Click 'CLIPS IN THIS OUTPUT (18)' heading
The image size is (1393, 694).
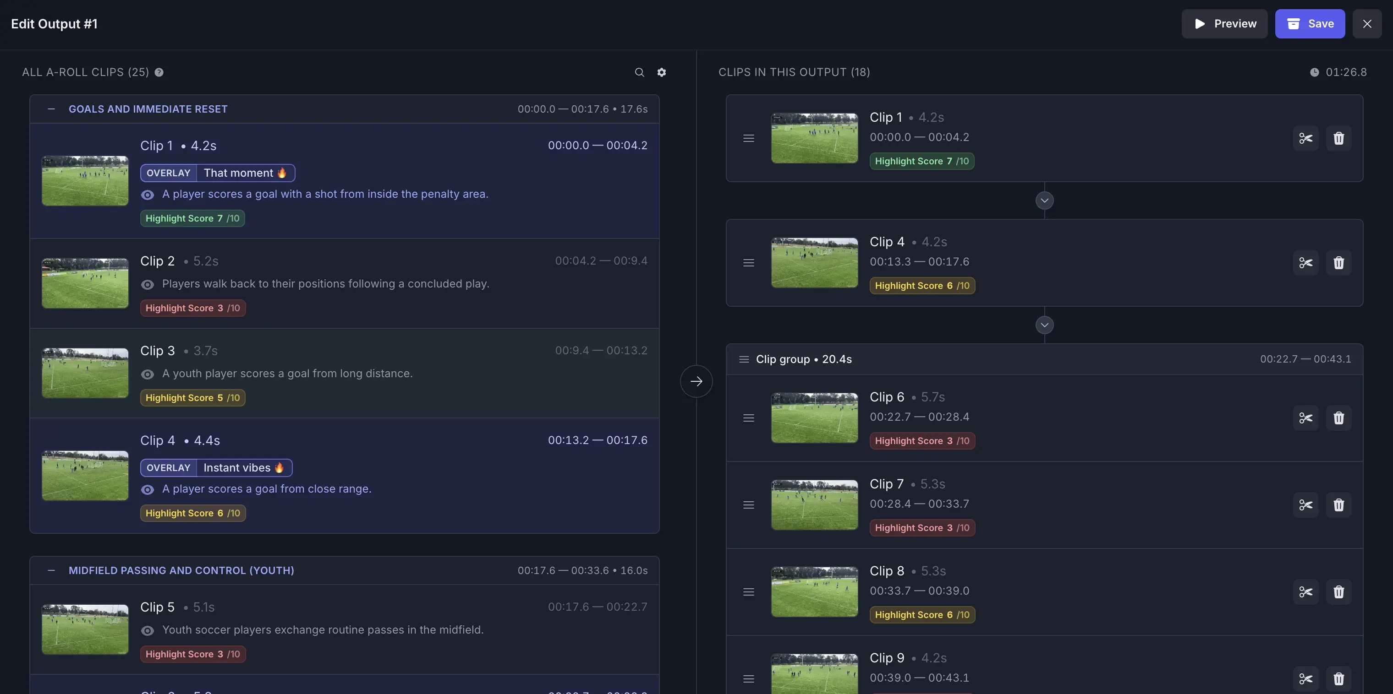[794, 72]
